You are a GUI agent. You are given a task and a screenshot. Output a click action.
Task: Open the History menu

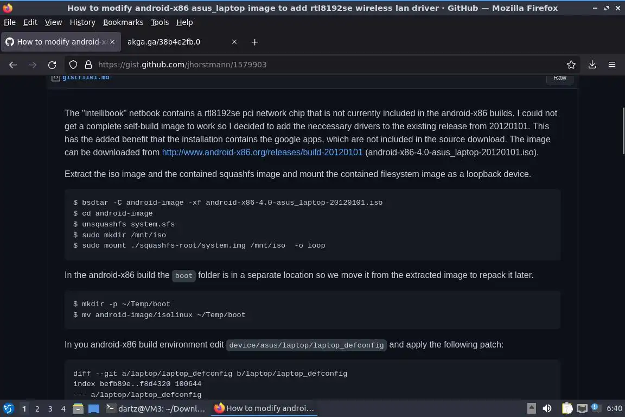tap(82, 22)
